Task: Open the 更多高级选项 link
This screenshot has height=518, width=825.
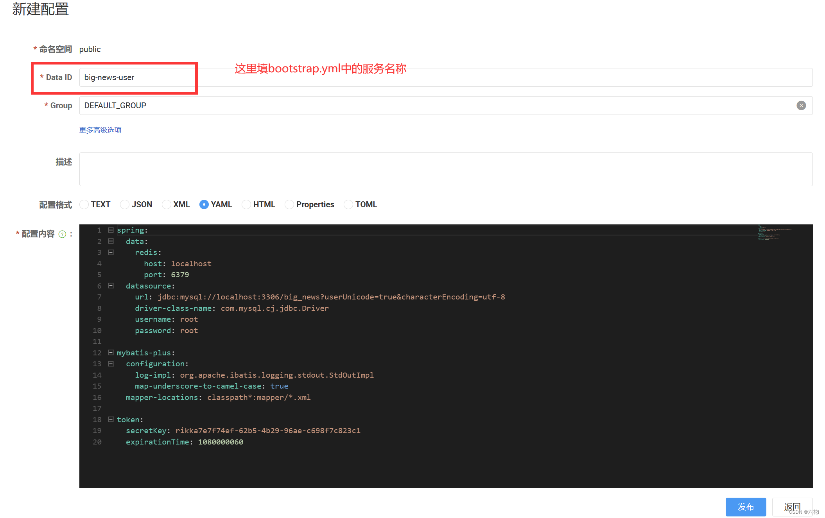Action: (x=100, y=130)
